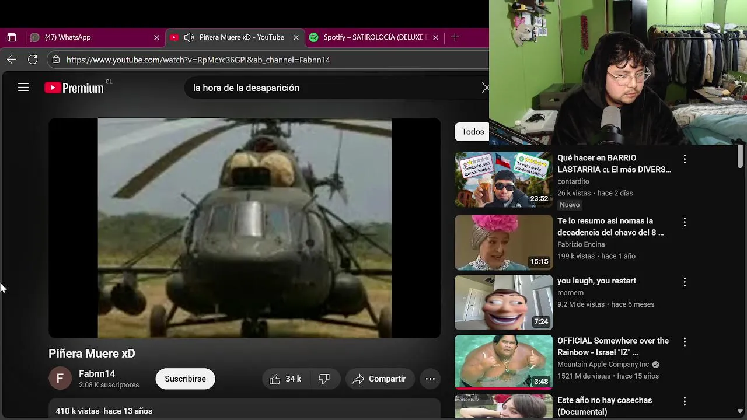The height and width of the screenshot is (420, 747).
Task: Open the momem channel link
Action: coord(570,292)
